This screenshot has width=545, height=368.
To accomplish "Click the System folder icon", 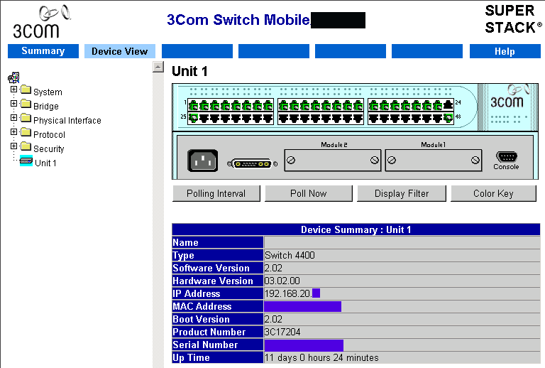I will [26, 90].
